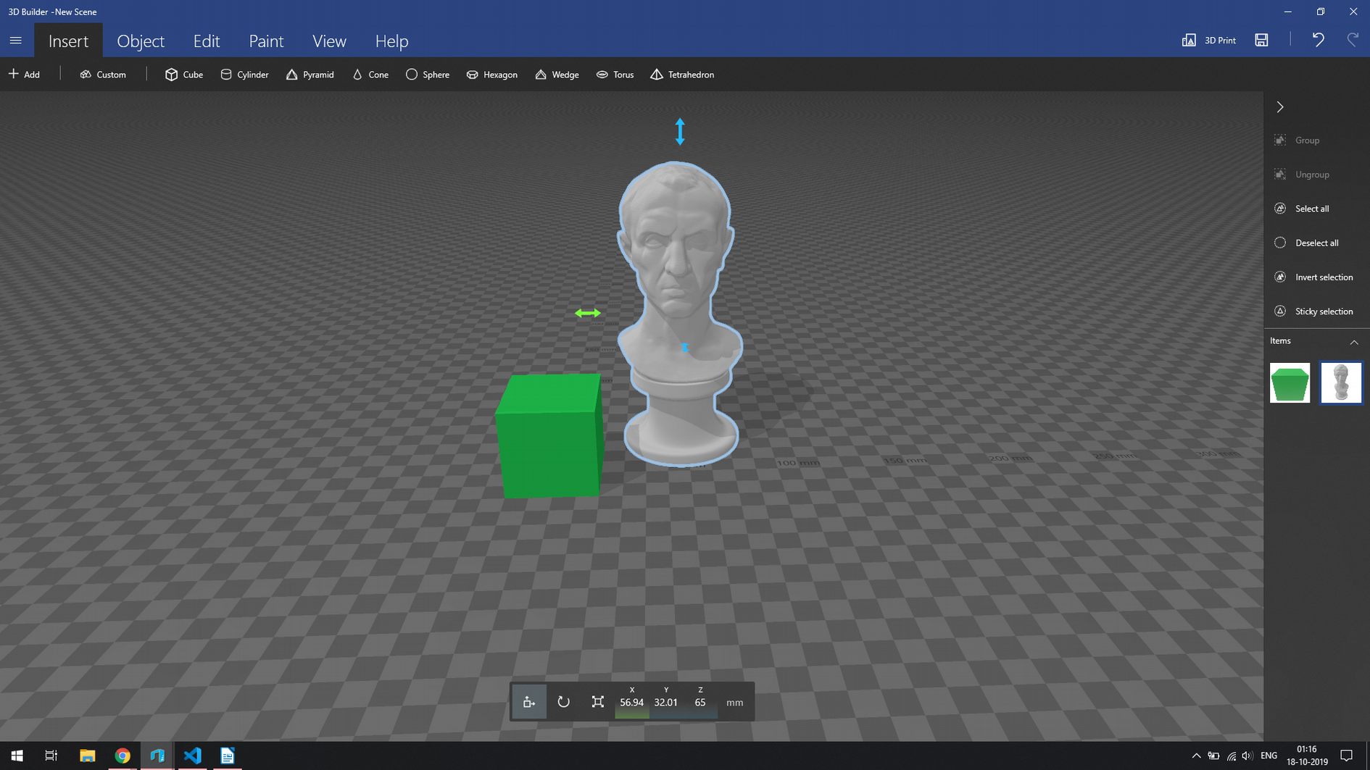
Task: Undo the last action
Action: 1318,40
